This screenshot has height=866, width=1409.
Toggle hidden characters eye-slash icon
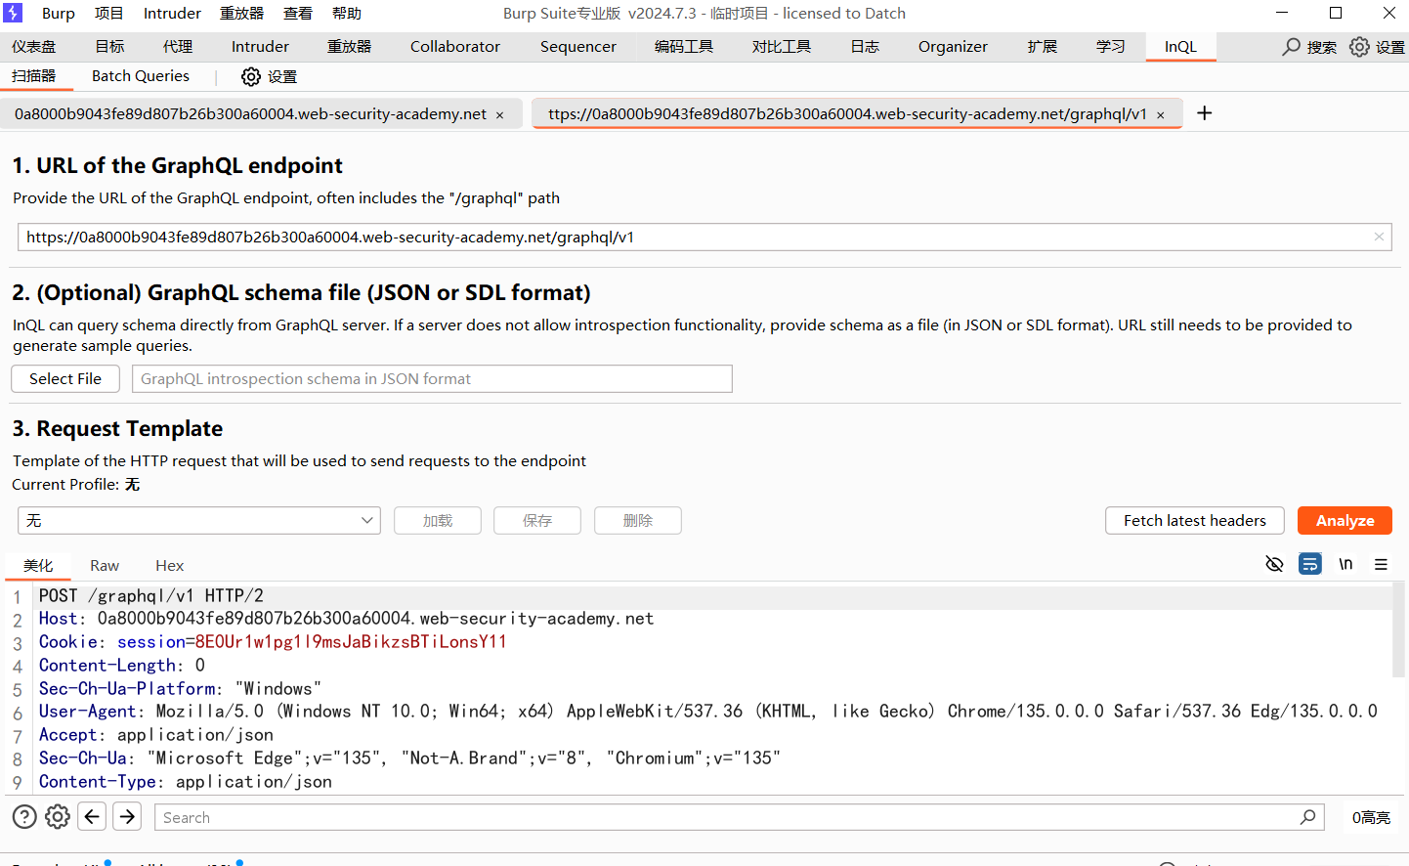tap(1274, 564)
